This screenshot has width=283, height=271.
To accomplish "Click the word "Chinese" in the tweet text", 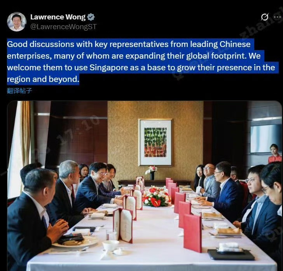I will click(235, 44).
